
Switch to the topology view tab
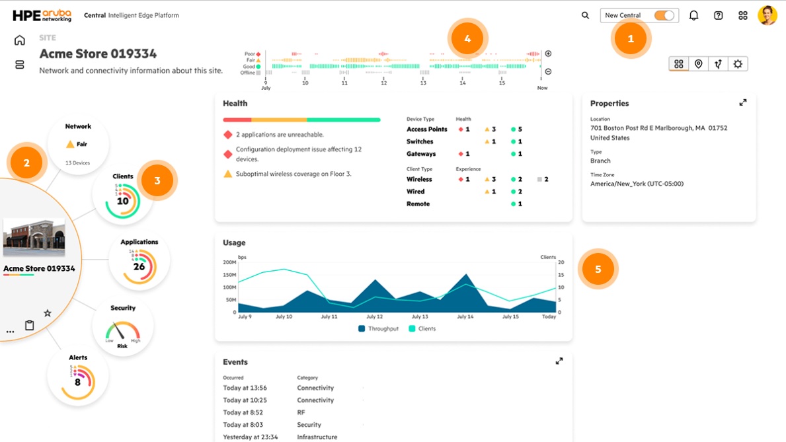718,64
